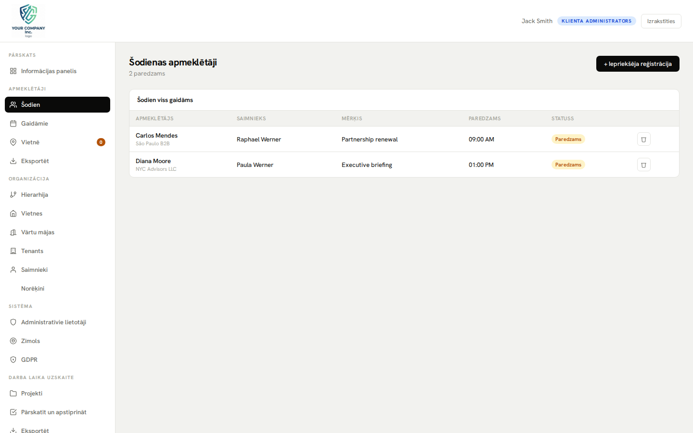The width and height of the screenshot is (693, 433).
Task: Click the Iepriekšēja reģistrācija button
Action: point(637,64)
